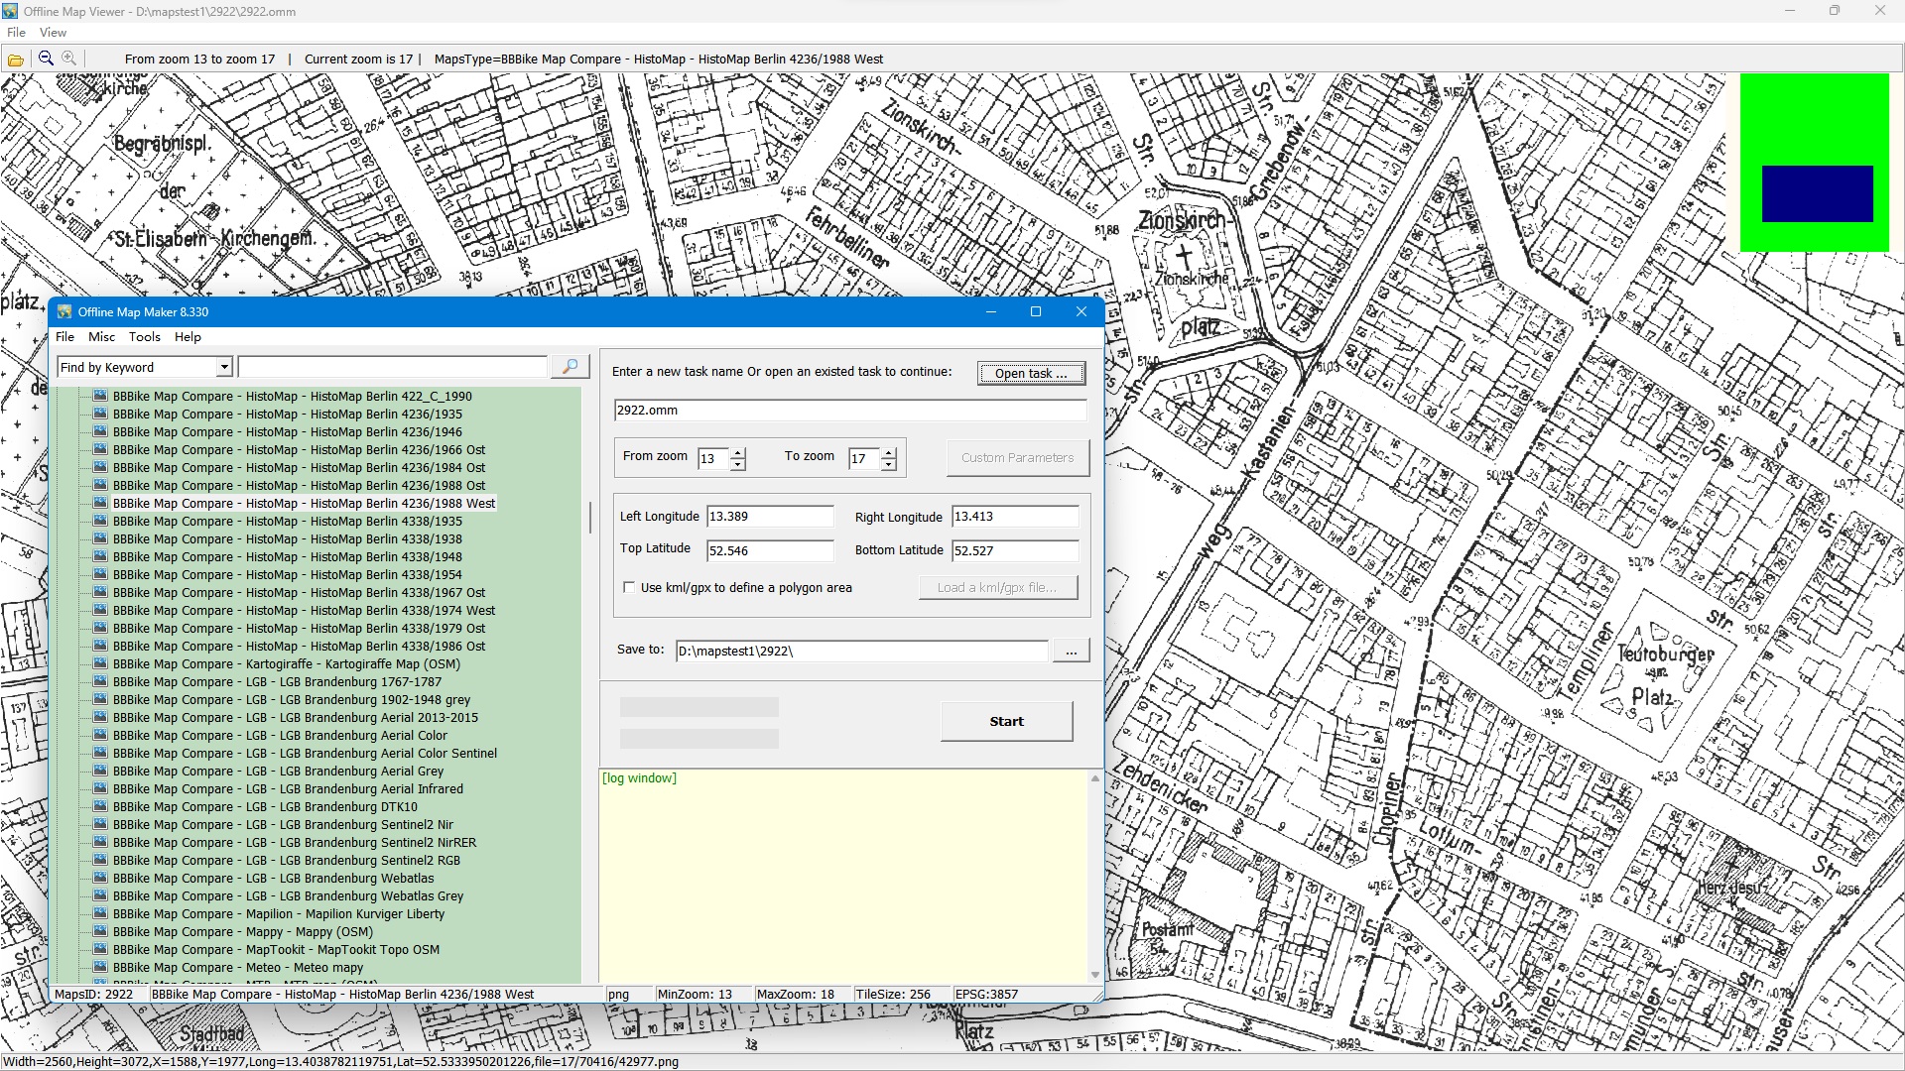Click the blue rectangle in the green minimap
This screenshot has height=1071, width=1905.
pyautogui.click(x=1817, y=193)
